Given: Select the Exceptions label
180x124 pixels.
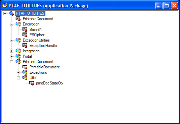Looking at the screenshot, I should click(x=38, y=72).
